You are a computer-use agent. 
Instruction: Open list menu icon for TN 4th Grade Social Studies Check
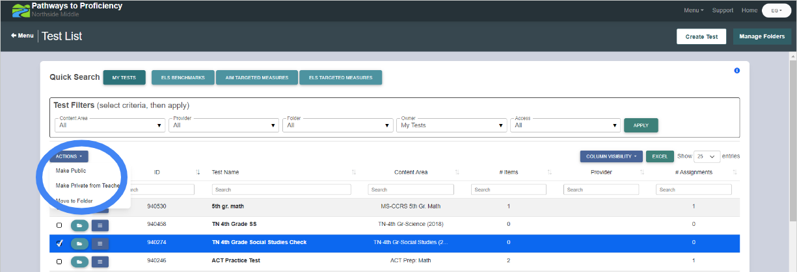[x=100, y=243]
